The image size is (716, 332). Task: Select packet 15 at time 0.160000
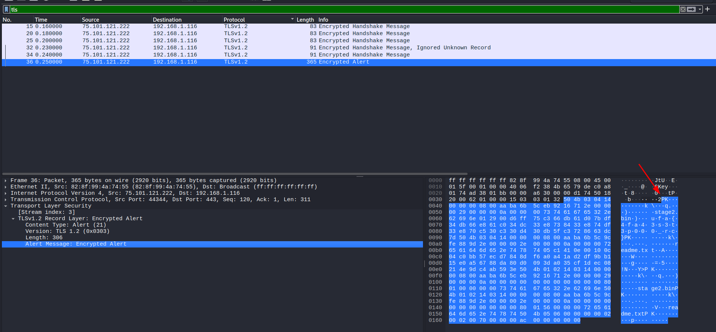(359, 27)
